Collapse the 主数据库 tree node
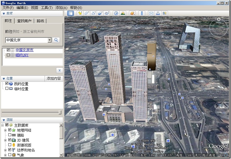This screenshot has height=159, width=231. click(2, 125)
